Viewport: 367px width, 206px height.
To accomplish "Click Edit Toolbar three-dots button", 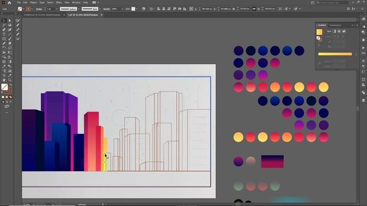I will point(7,112).
